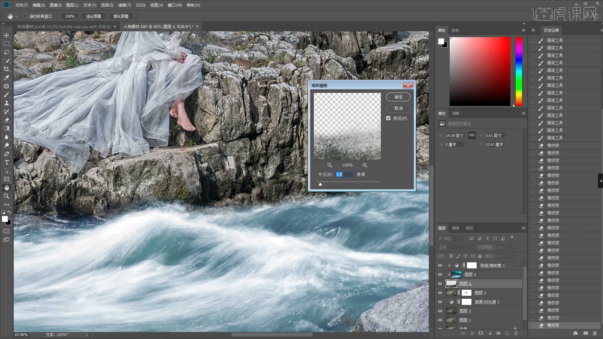603x339 pixels.
Task: Click the rainbow hue slider bar
Action: 519,71
